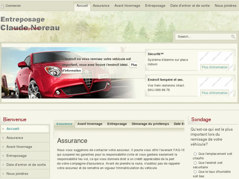Viewport: 239px width, 179px height.
Task: Click arrow bullet next to Accueil sidebar
Action: 3,129
